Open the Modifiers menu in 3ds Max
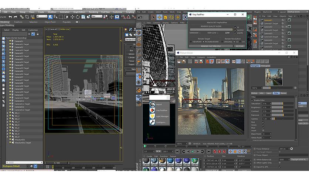This screenshot has width=309, height=179. coord(52,12)
